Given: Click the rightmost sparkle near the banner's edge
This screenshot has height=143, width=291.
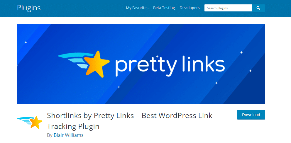Looking at the screenshot, I should [250, 71].
